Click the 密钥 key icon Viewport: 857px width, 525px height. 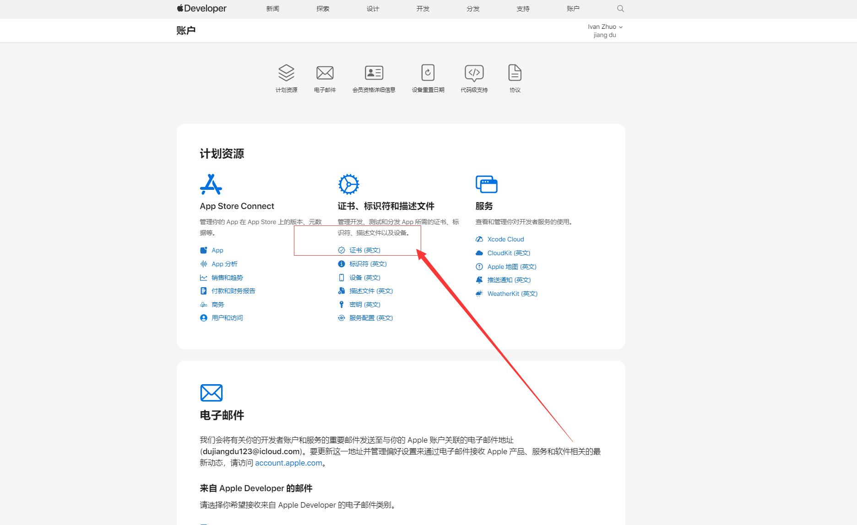pyautogui.click(x=342, y=305)
